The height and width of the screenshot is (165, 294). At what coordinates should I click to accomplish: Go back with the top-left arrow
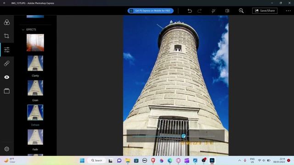click(4, 3)
